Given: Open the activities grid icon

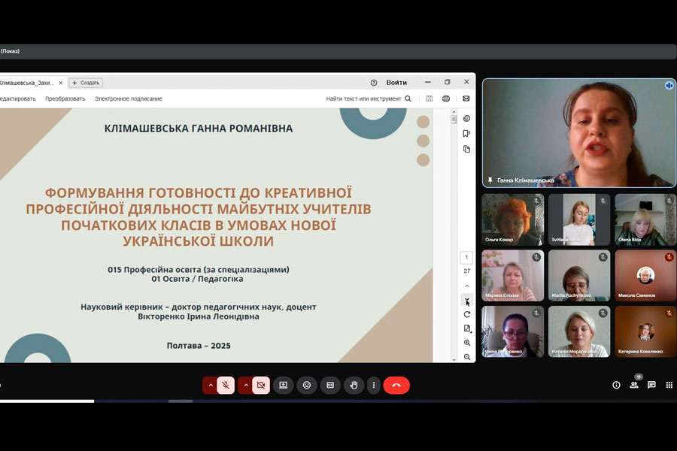Looking at the screenshot, I should coord(669,385).
